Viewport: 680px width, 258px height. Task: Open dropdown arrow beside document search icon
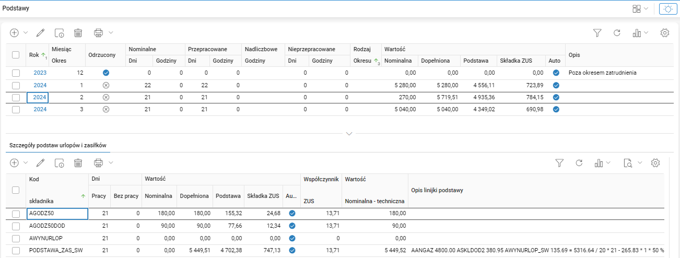coord(639,163)
